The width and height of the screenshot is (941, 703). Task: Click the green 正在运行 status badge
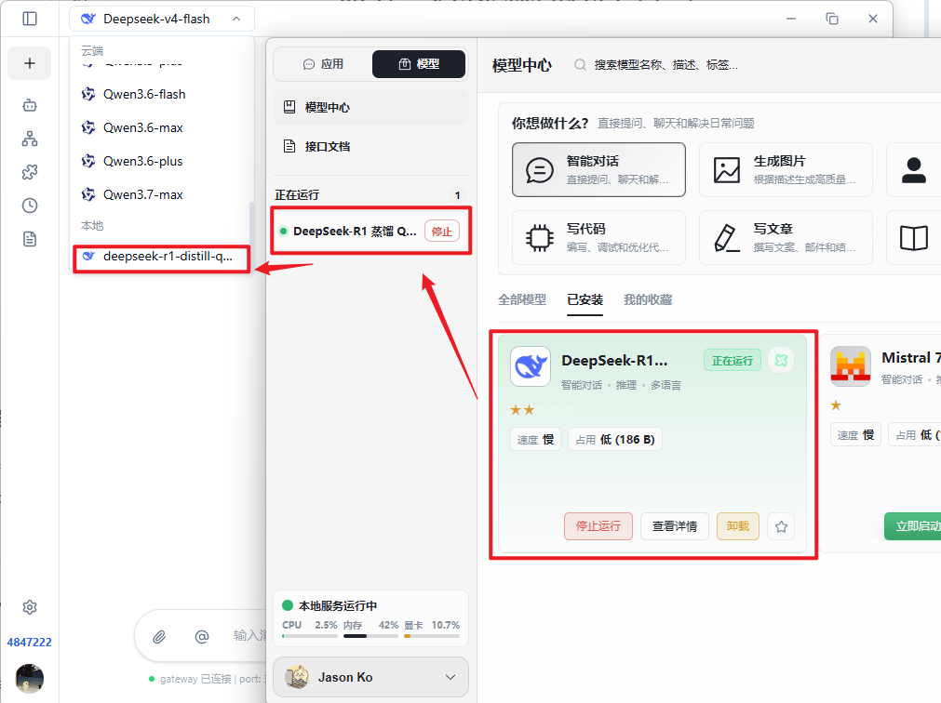click(x=733, y=361)
